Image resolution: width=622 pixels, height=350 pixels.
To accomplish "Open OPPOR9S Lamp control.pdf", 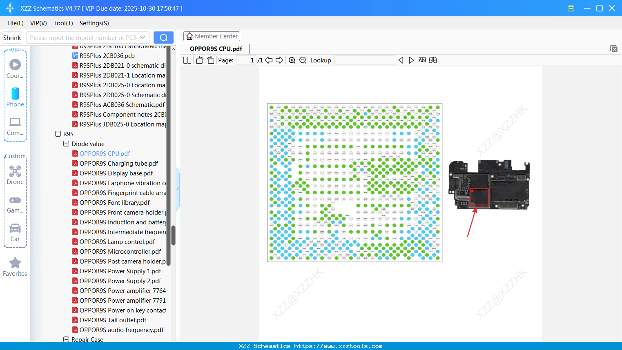I will 117,242.
